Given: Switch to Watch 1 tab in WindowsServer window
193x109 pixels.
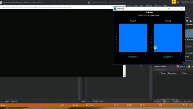Looking at the screenshot, I should tap(14, 101).
